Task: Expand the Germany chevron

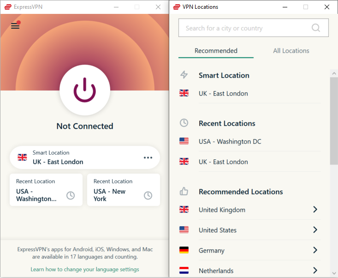Action: tap(315, 250)
